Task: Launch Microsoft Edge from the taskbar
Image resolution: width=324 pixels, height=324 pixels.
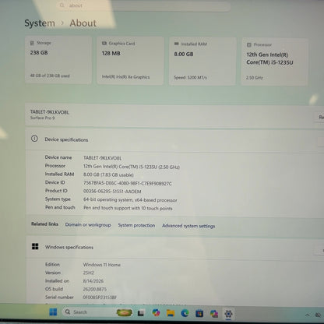Action: click(185, 313)
